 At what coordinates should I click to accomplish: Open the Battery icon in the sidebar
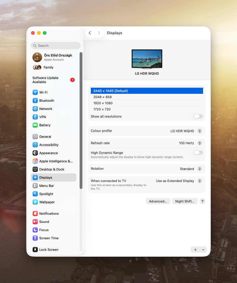(35, 125)
